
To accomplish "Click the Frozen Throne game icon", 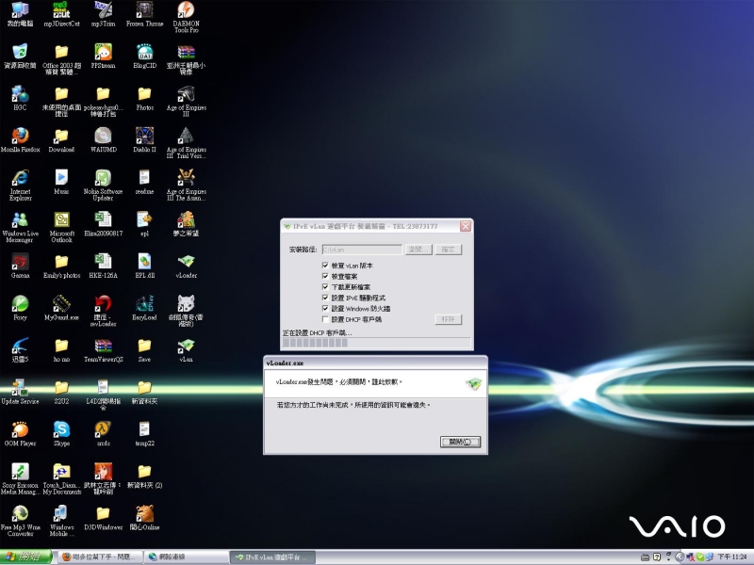I will [144, 11].
